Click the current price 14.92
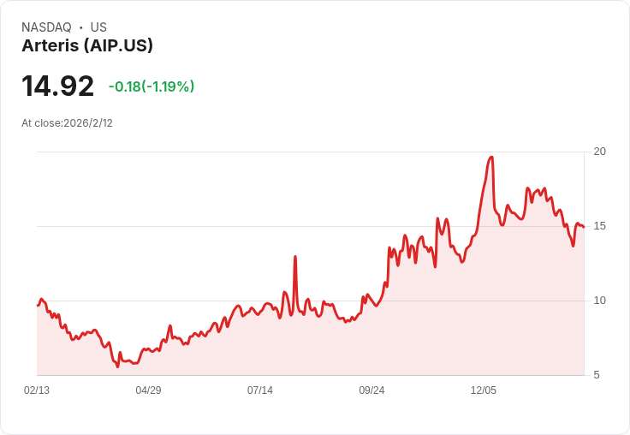The width and height of the screenshot is (630, 435). pos(57,86)
